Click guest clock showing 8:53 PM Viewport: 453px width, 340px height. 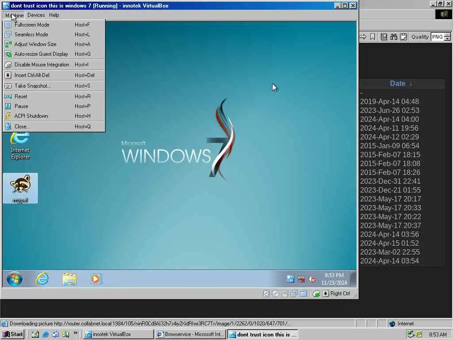pyautogui.click(x=334, y=279)
